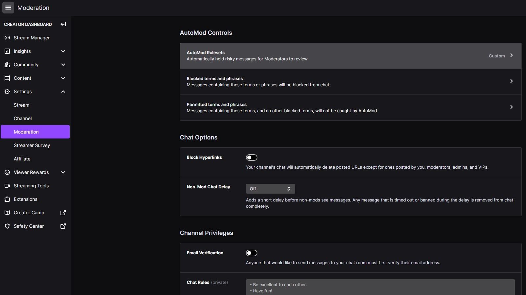Click the Community people icon
The width and height of the screenshot is (526, 295).
pos(7,65)
